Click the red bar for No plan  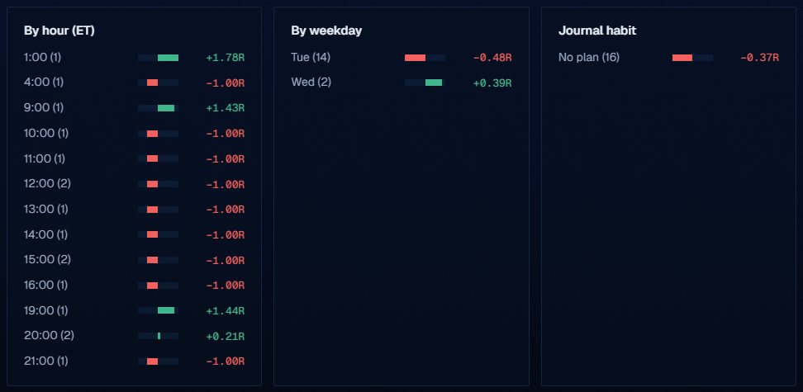pos(682,58)
